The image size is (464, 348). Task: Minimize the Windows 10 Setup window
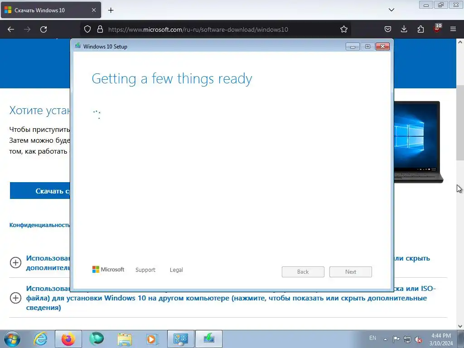click(353, 47)
